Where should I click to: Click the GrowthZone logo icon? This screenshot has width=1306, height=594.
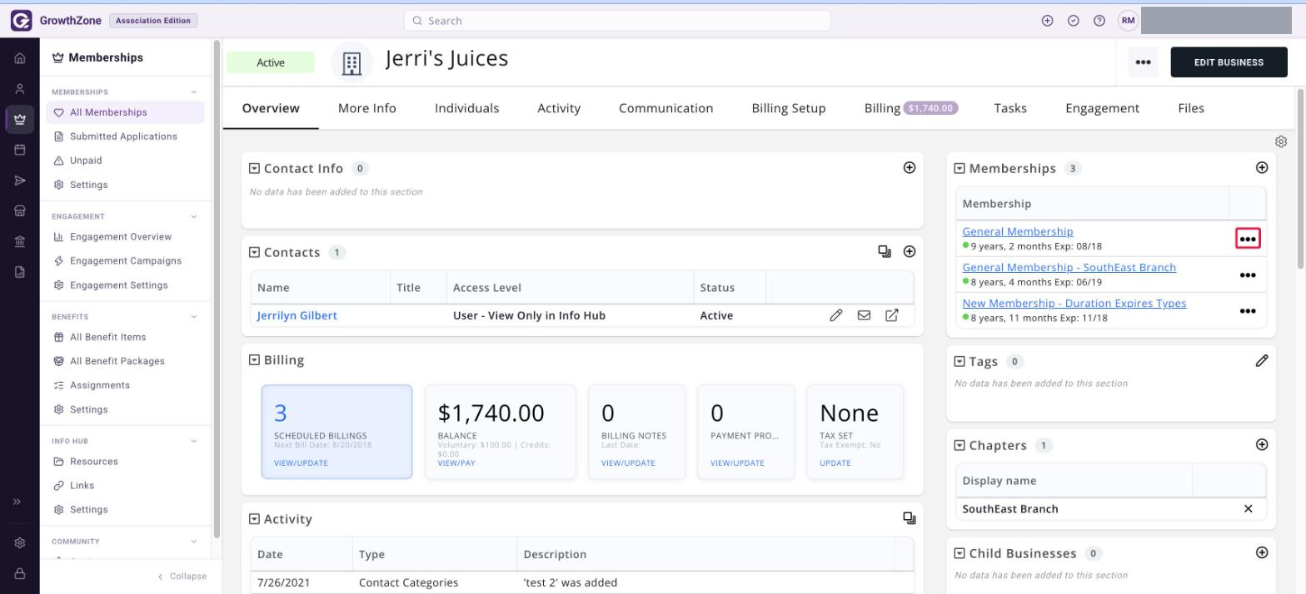(21, 21)
